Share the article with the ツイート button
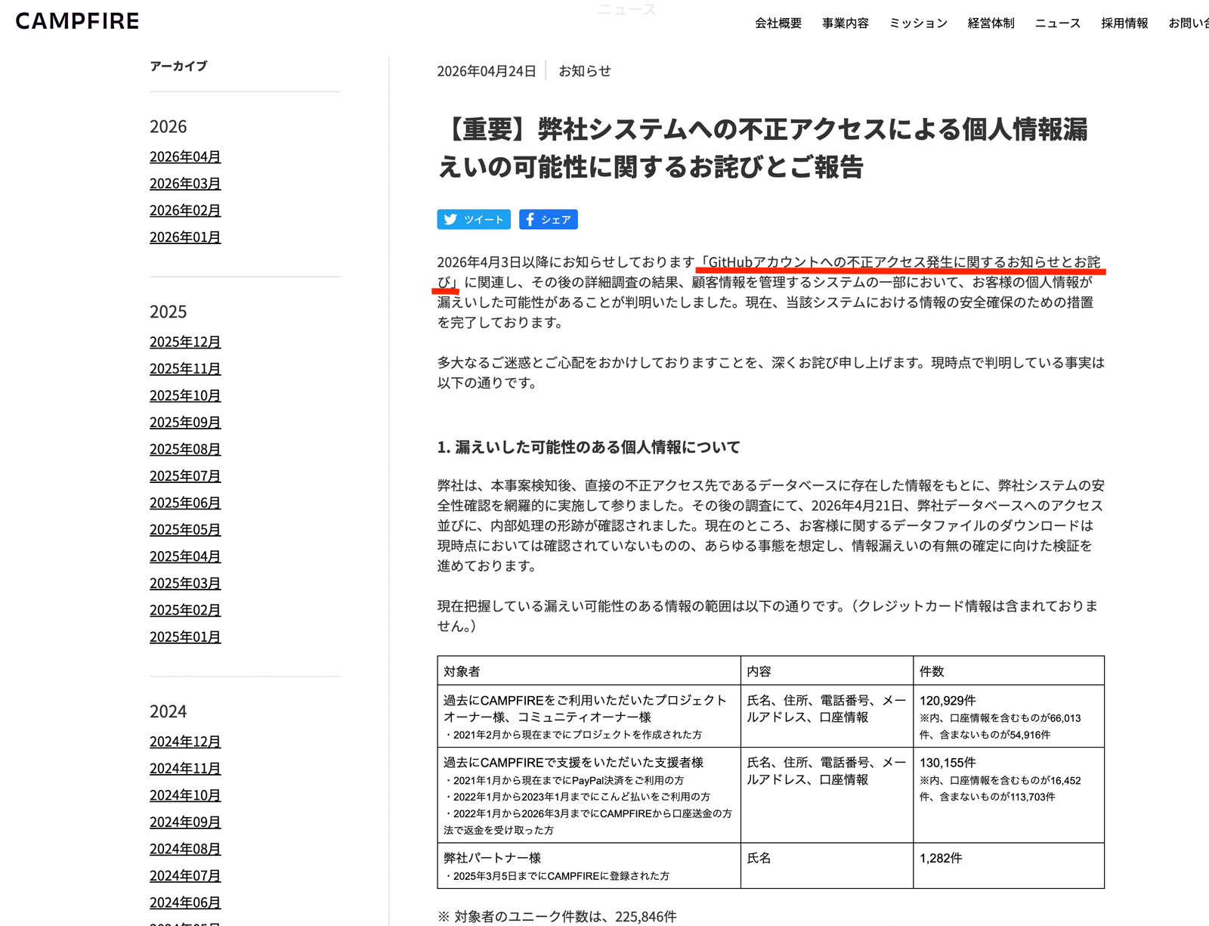Viewport: 1209px width, 926px height. [x=474, y=219]
